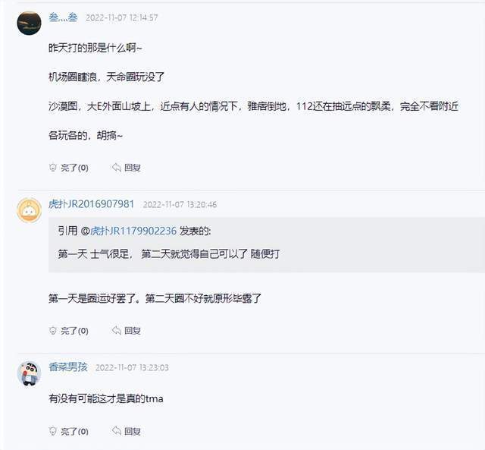Click the lightbulb icon under 叁...叁's comment
The width and height of the screenshot is (485, 450).
click(x=53, y=168)
